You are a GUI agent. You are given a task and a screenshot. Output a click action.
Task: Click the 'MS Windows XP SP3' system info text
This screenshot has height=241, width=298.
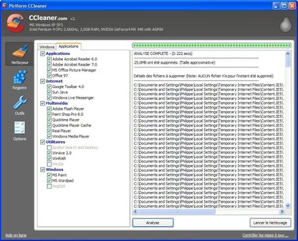coord(46,25)
